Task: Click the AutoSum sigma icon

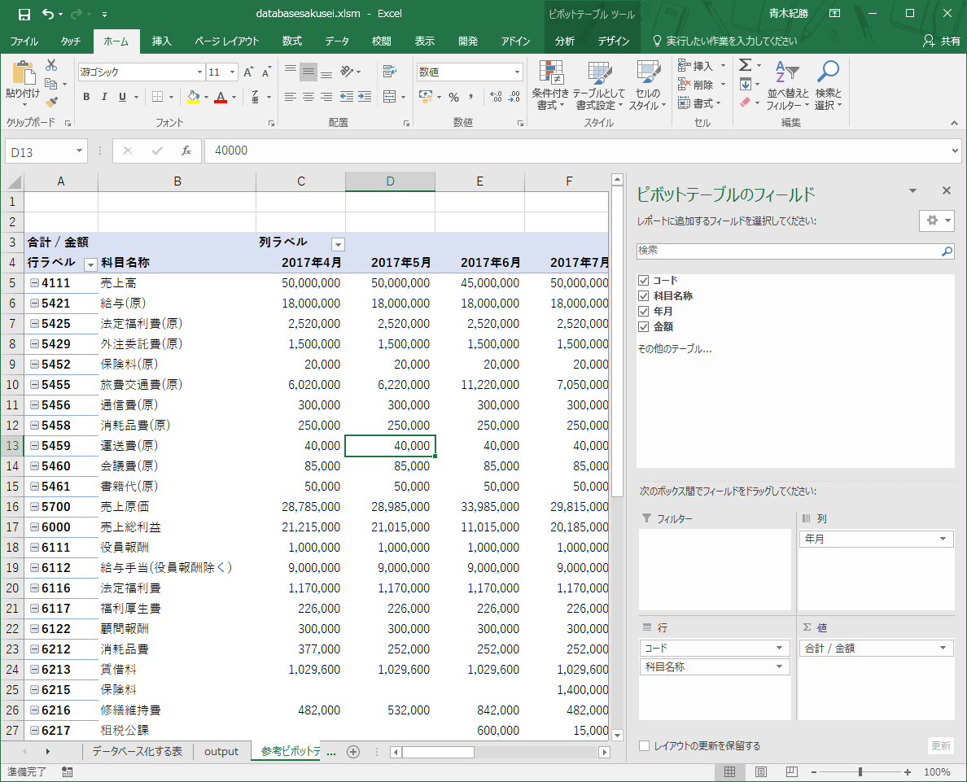Action: tap(745, 65)
